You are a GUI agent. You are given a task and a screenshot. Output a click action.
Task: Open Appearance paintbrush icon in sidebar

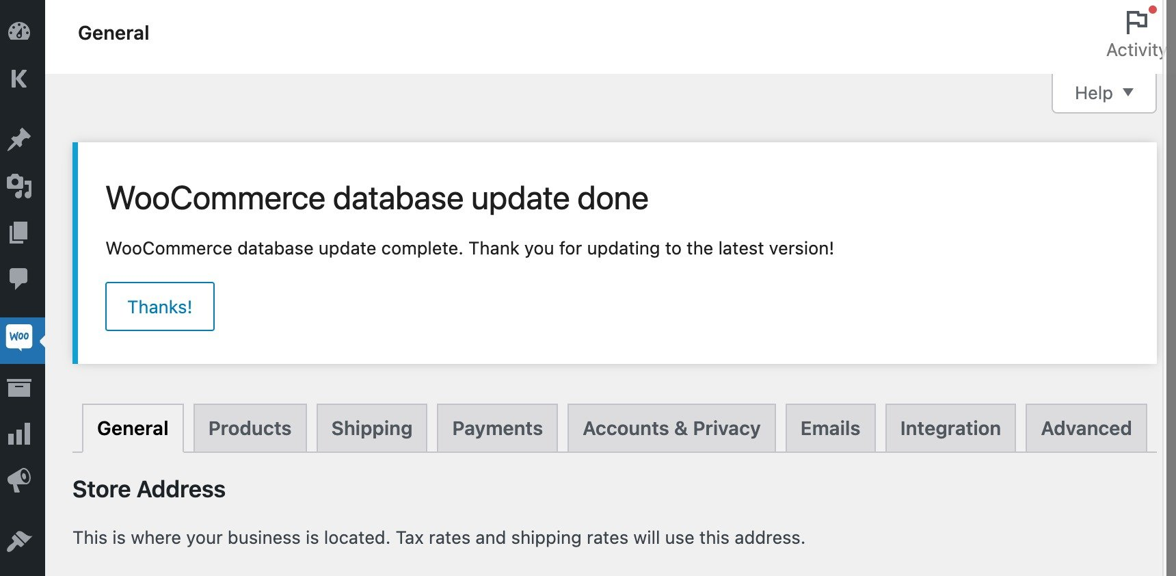pos(19,541)
